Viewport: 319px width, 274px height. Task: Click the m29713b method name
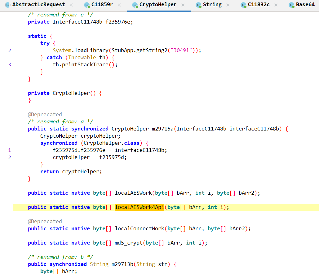coord(122,264)
